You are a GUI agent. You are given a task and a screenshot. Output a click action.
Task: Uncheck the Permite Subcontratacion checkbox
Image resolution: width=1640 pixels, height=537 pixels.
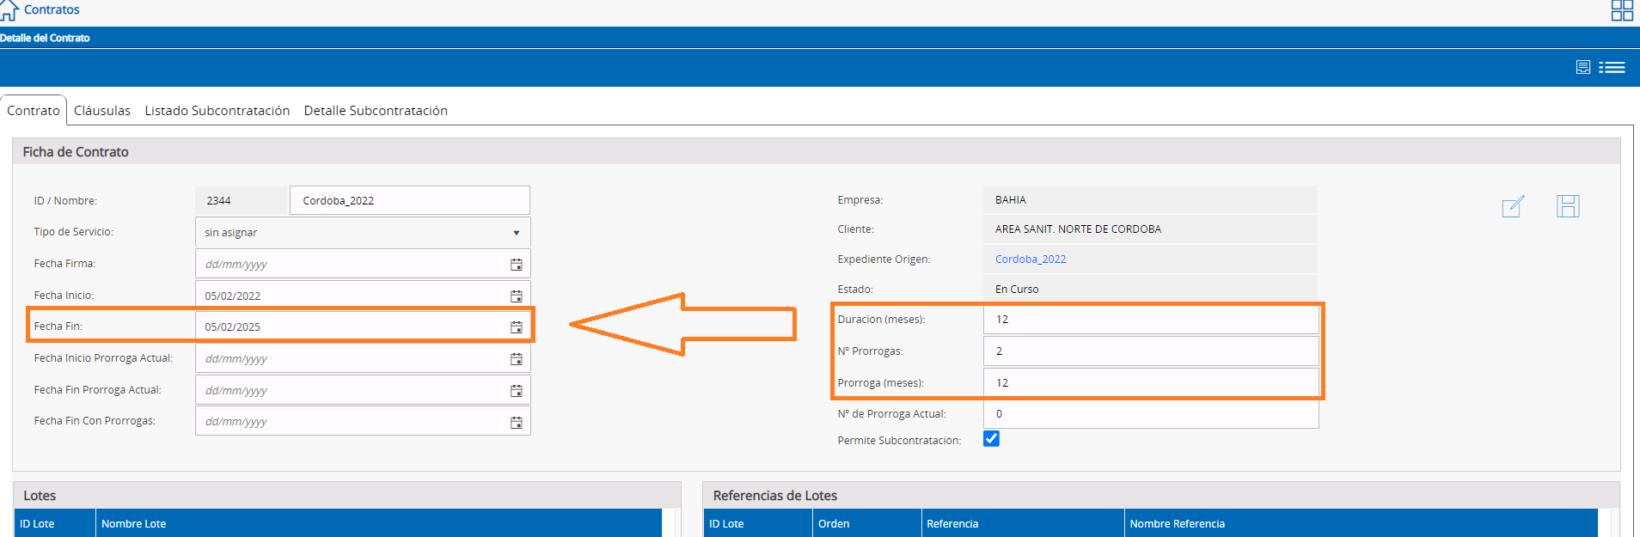coord(991,439)
